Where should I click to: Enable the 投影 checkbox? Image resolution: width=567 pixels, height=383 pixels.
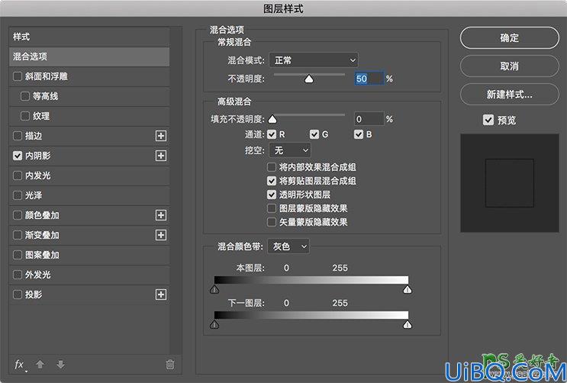coord(18,294)
